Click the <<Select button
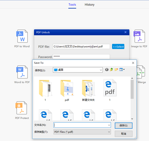Viewport: 149px width, 141px height. 118,47
